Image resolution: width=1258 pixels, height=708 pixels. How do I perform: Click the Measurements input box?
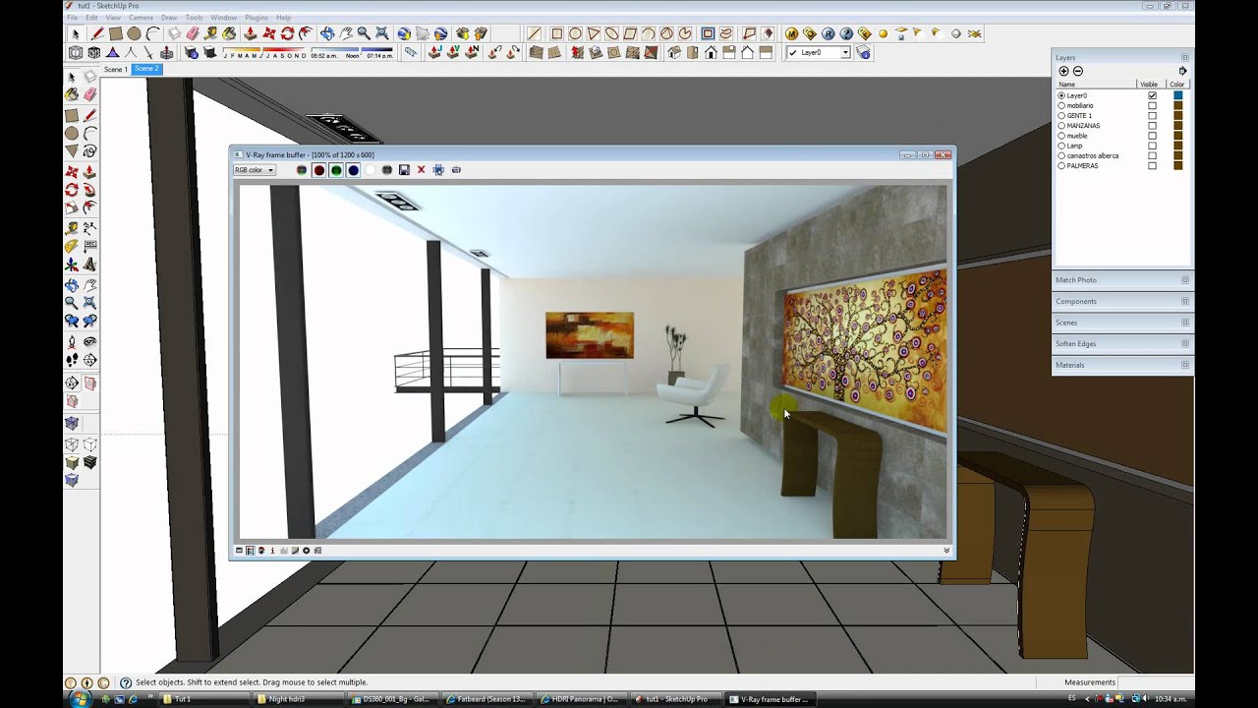coord(1156,682)
